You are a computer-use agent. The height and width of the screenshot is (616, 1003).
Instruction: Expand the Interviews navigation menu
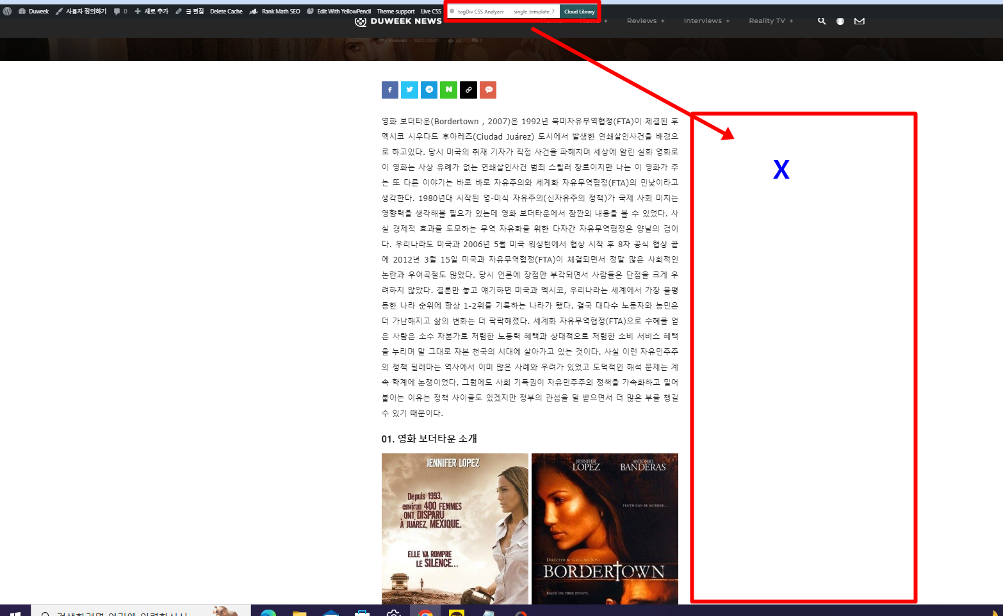[x=706, y=21]
